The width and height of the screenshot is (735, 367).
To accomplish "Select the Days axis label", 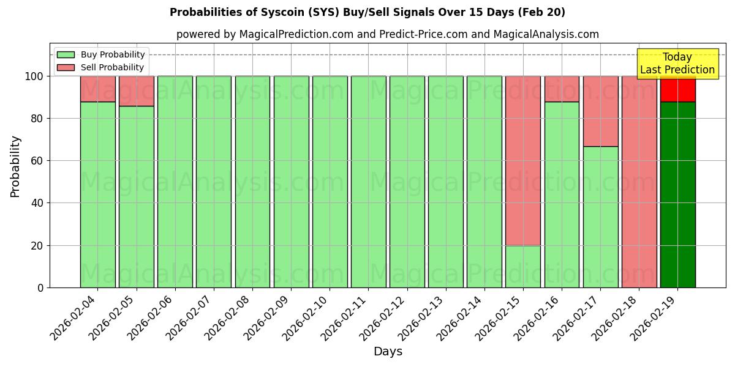I will click(388, 351).
